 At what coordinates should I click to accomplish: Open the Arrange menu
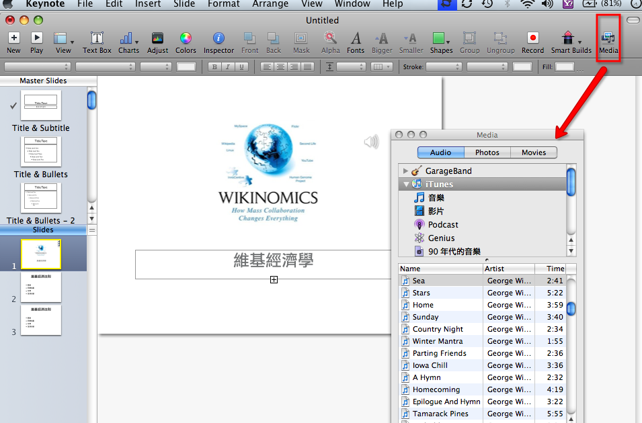pyautogui.click(x=270, y=4)
